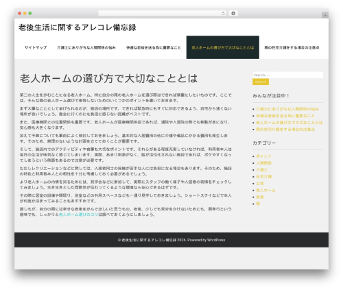This screenshot has width=343, height=290.
Task: Open 親の在宅介護をする場合の注意点 in the top menu
Action: [292, 47]
